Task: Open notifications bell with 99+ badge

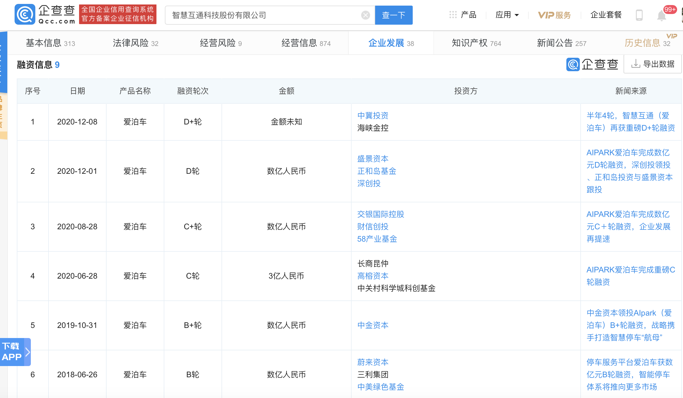Action: coord(662,15)
